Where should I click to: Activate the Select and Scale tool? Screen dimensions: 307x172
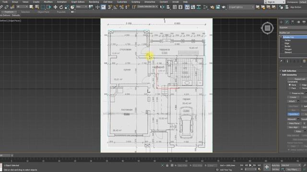(x=67, y=7)
